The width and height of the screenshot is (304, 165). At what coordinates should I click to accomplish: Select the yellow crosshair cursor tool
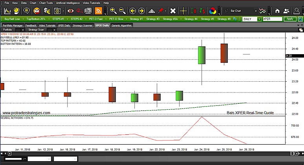tap(183, 11)
